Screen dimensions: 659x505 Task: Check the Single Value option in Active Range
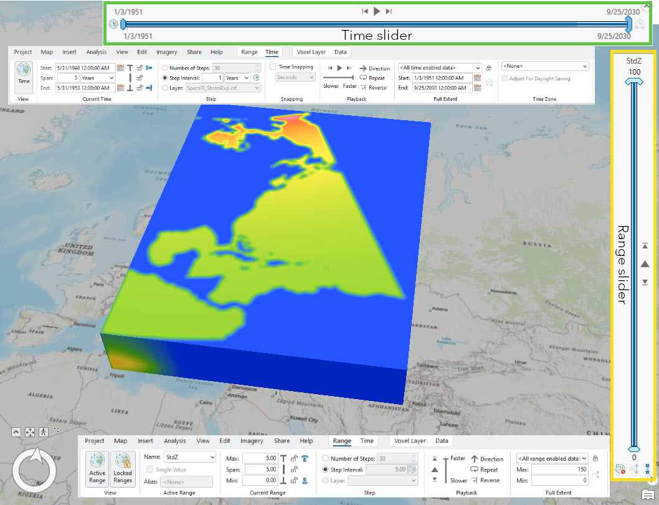[149, 470]
